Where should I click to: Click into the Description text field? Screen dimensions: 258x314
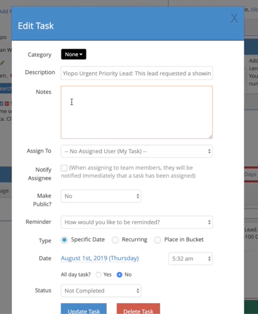(137, 73)
